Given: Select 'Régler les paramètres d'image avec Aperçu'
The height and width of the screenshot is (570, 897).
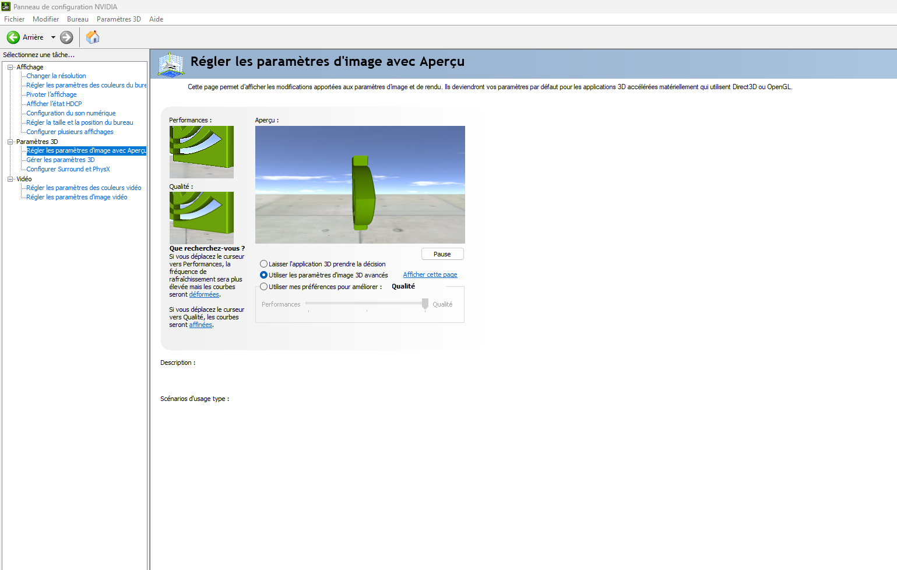Looking at the screenshot, I should 86,150.
